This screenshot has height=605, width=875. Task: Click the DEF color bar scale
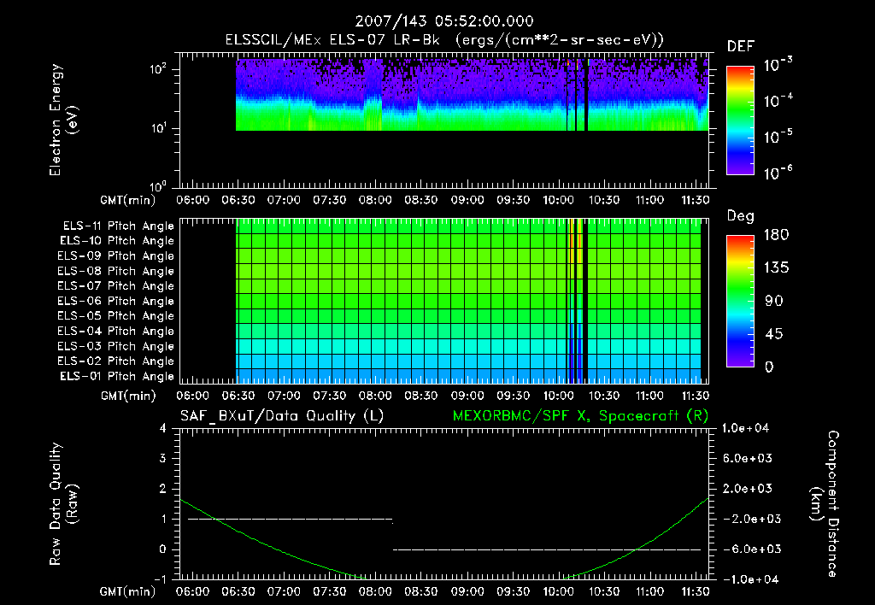tap(740, 120)
